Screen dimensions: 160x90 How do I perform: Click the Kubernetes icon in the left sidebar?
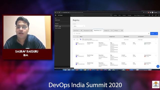click(56, 18)
